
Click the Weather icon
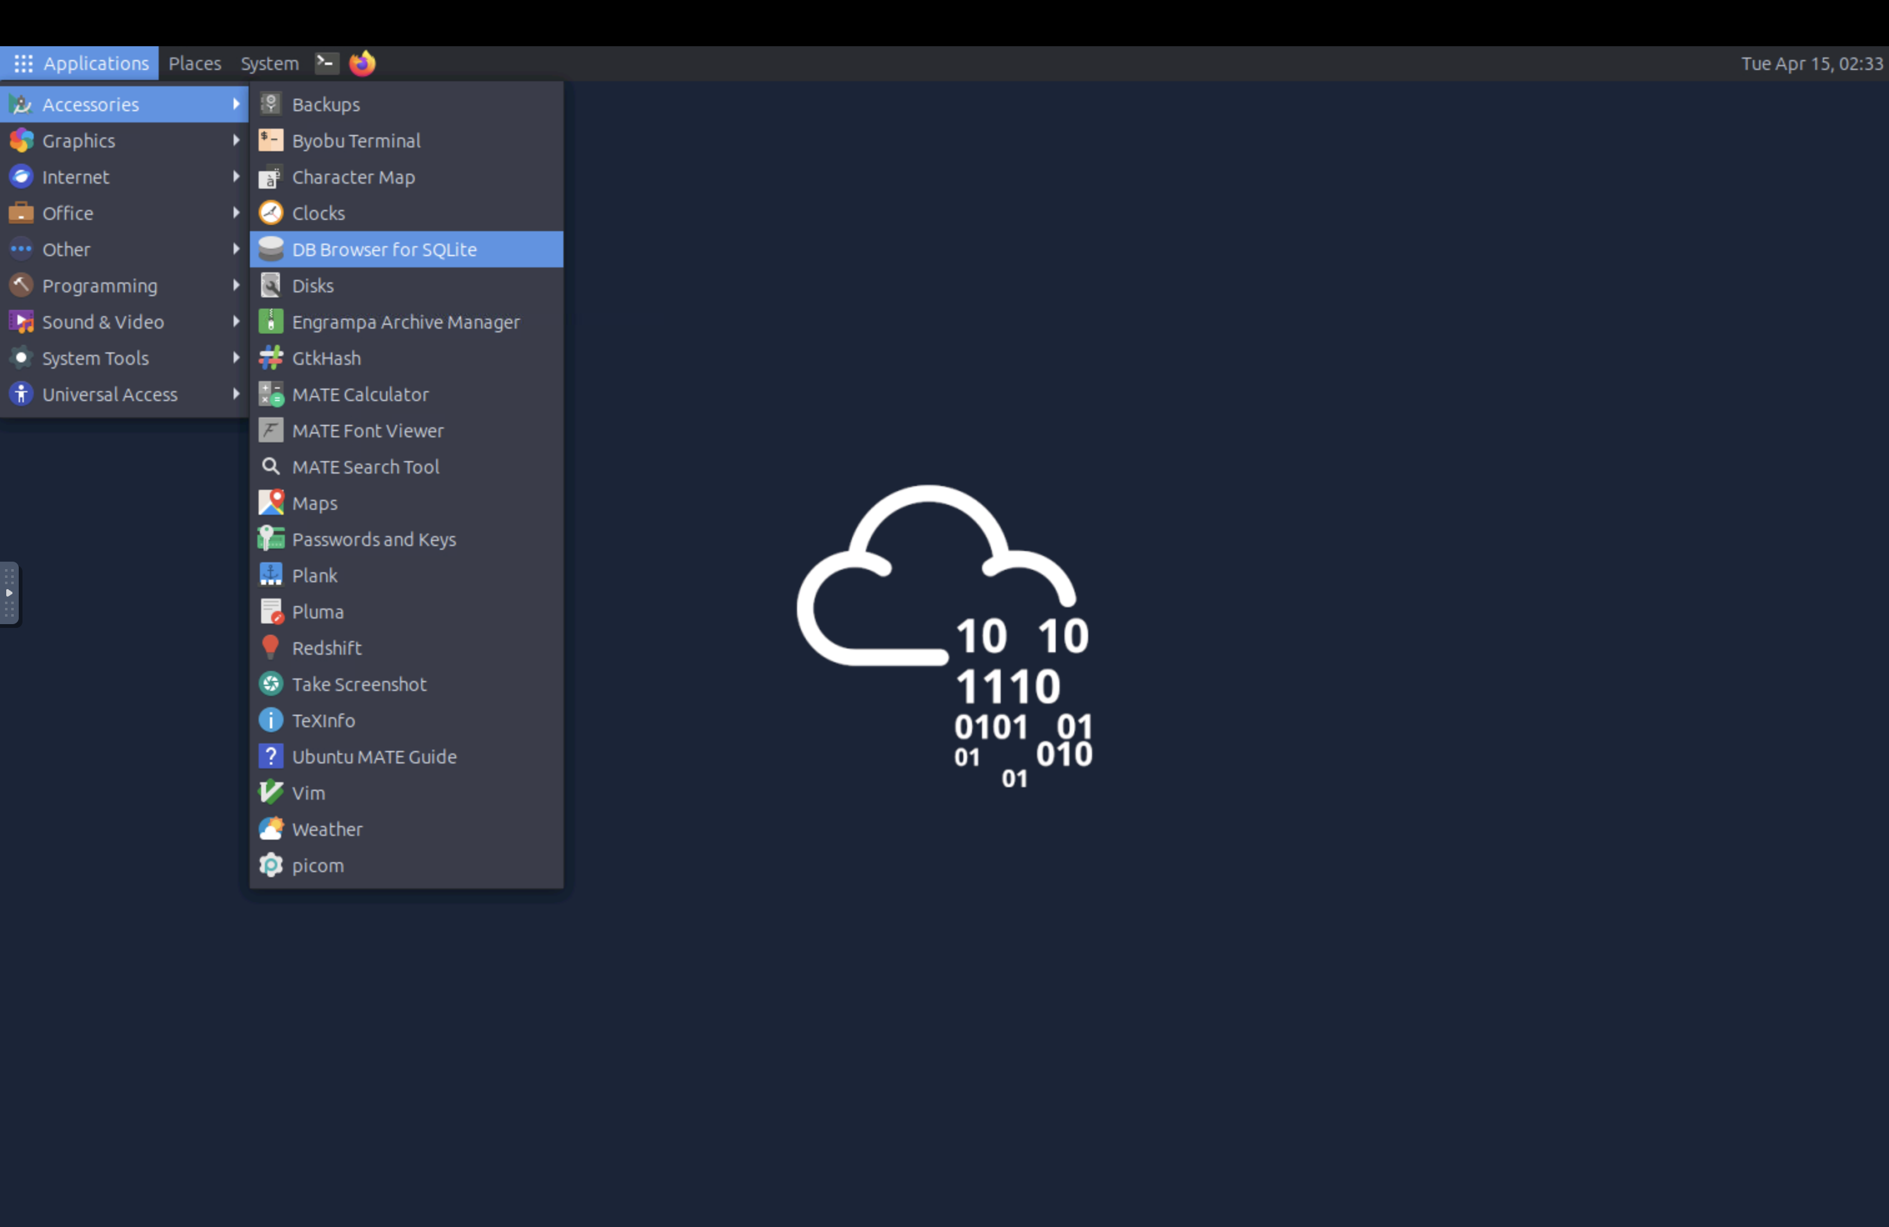pyautogui.click(x=270, y=830)
